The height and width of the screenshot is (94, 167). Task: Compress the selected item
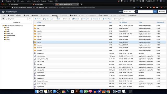132,15
